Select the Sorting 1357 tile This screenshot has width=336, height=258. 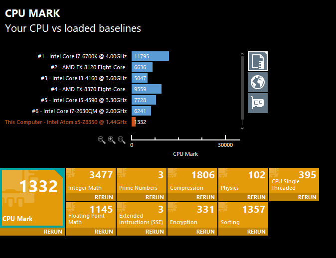tap(243, 215)
